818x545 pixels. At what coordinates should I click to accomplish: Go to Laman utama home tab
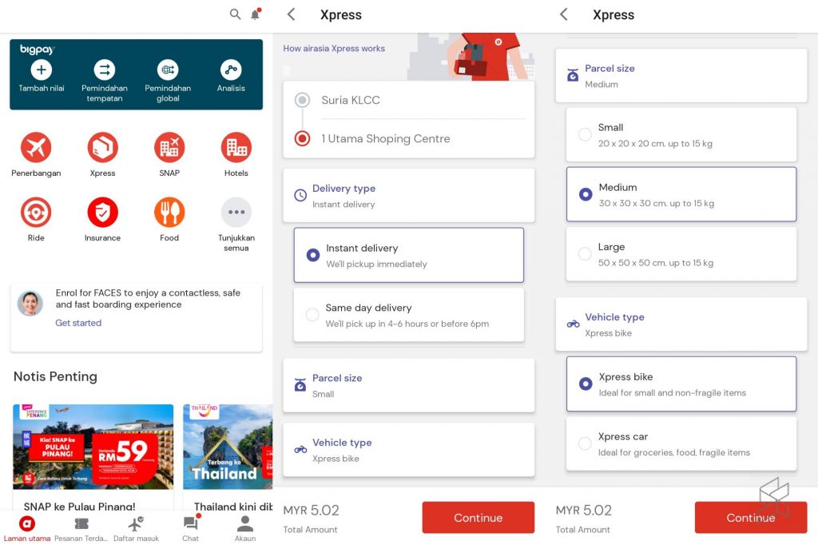pos(27,529)
